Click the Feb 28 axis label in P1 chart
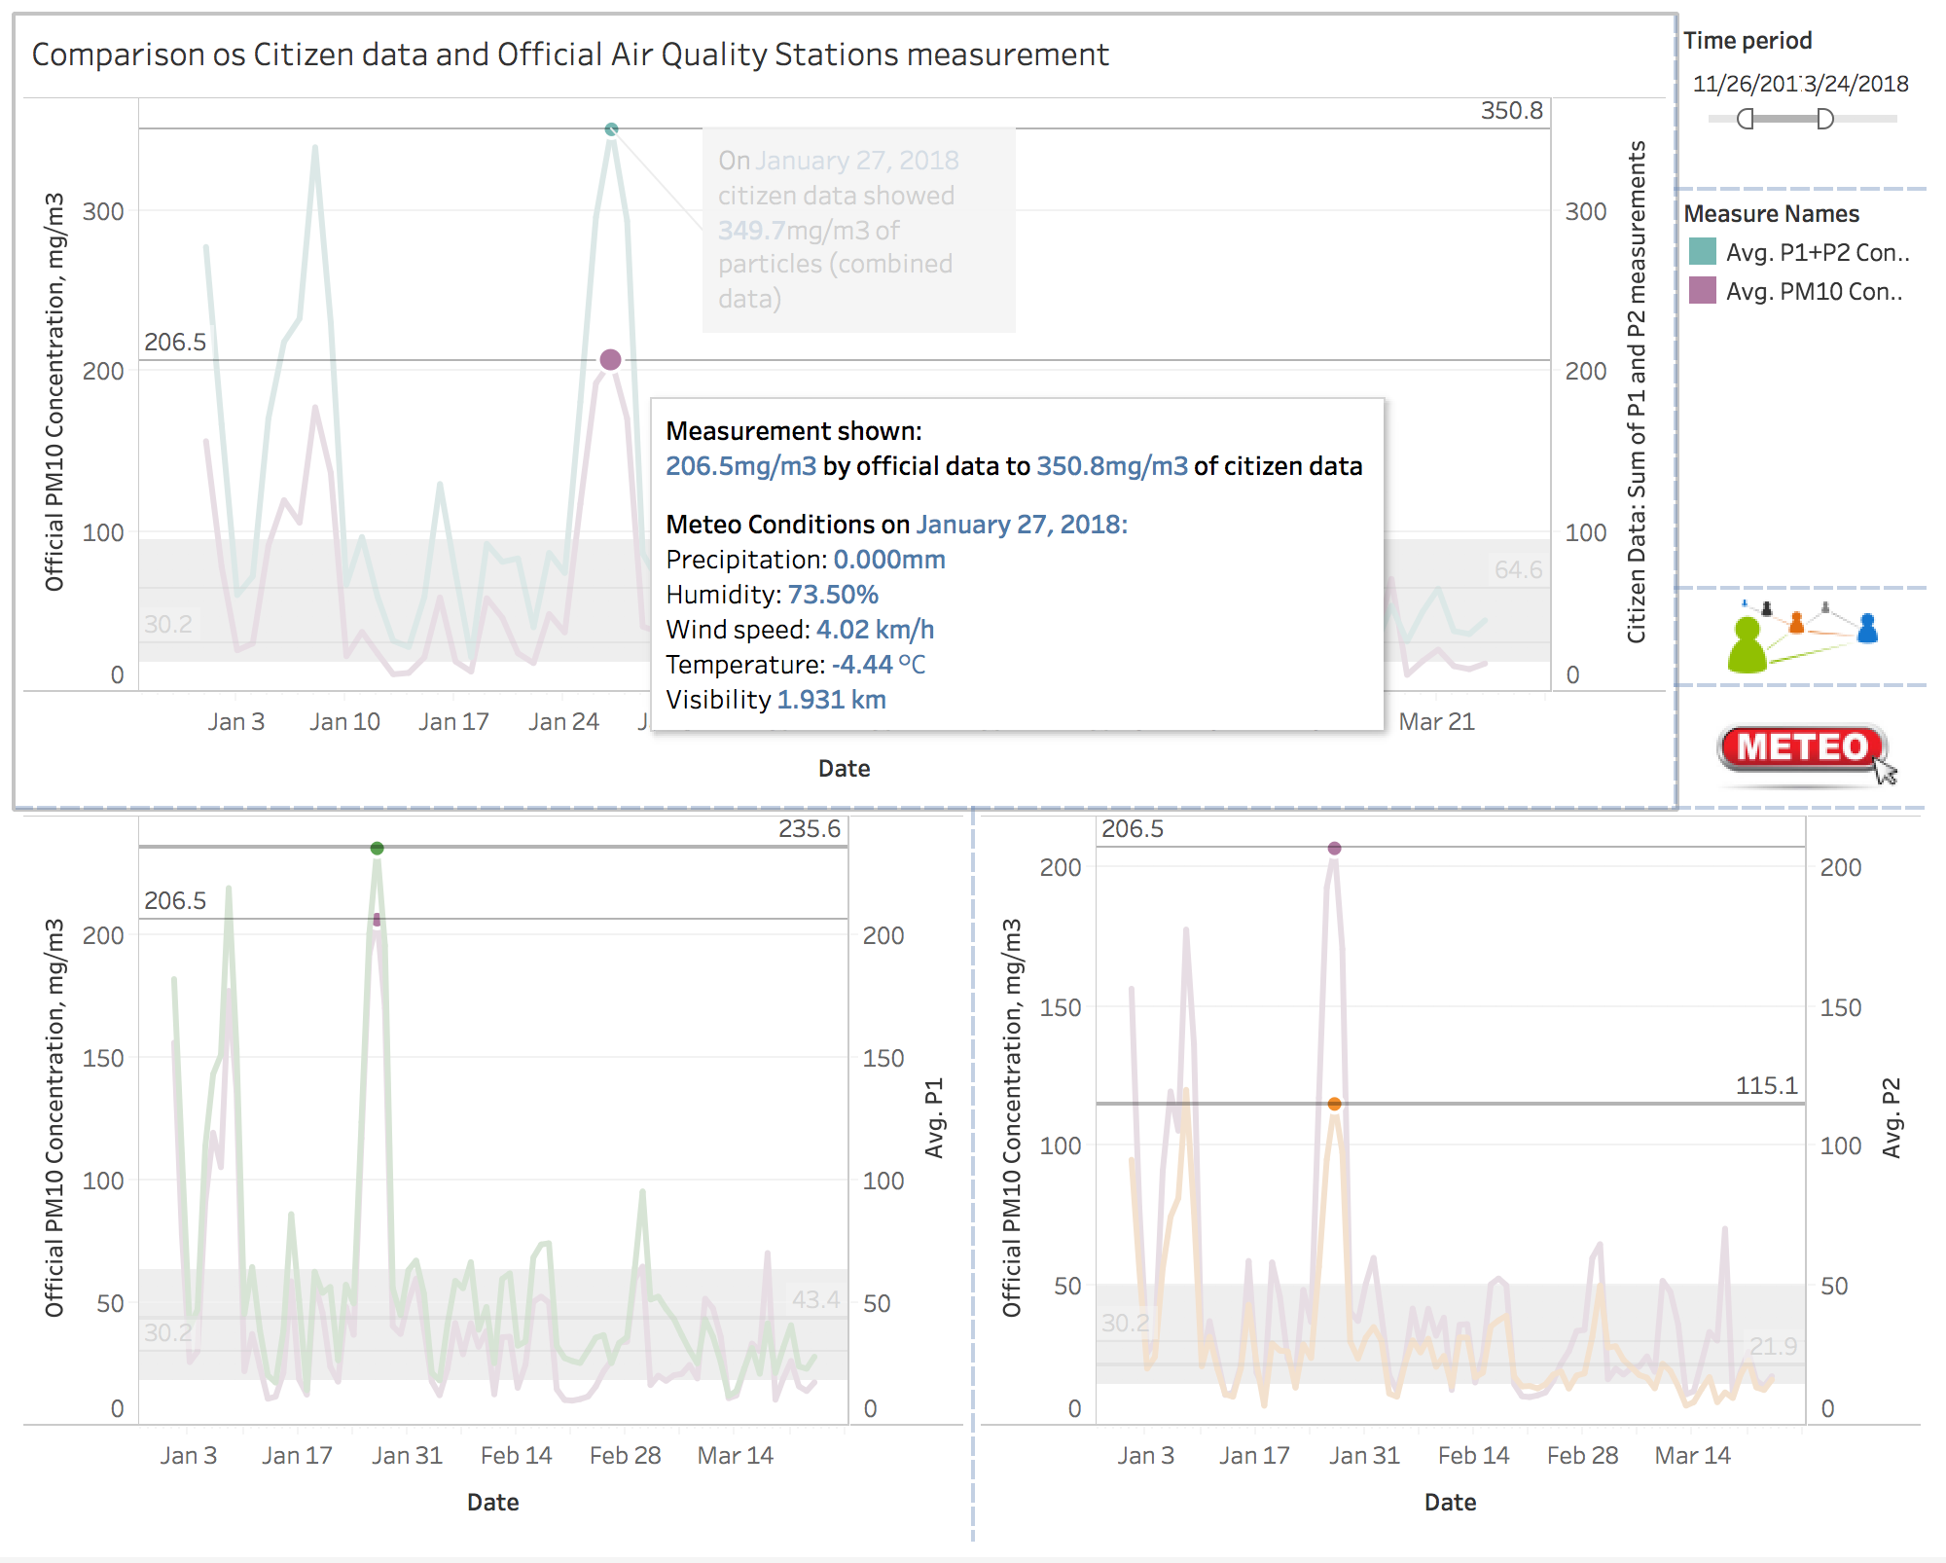This screenshot has width=1946, height=1563. (x=625, y=1456)
